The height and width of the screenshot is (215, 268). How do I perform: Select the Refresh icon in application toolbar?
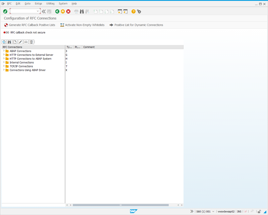4,42
